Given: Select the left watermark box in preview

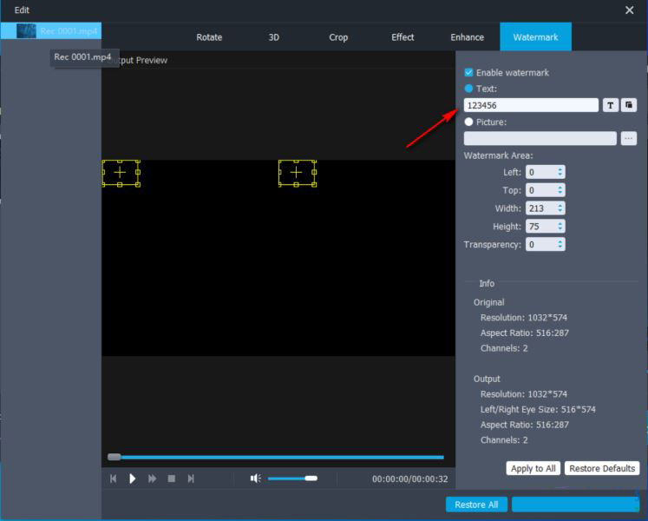Looking at the screenshot, I should point(121,173).
